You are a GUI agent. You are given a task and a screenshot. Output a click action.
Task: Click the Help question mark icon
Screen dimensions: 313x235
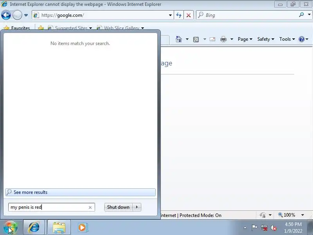tap(301, 39)
